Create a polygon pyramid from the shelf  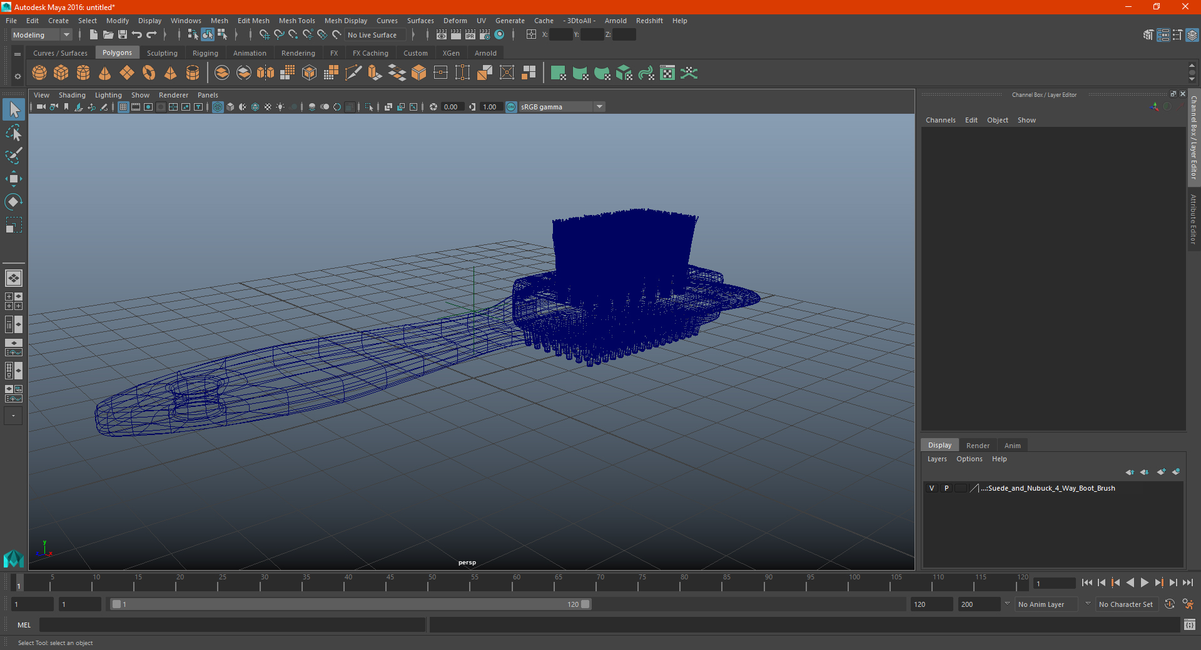[170, 73]
